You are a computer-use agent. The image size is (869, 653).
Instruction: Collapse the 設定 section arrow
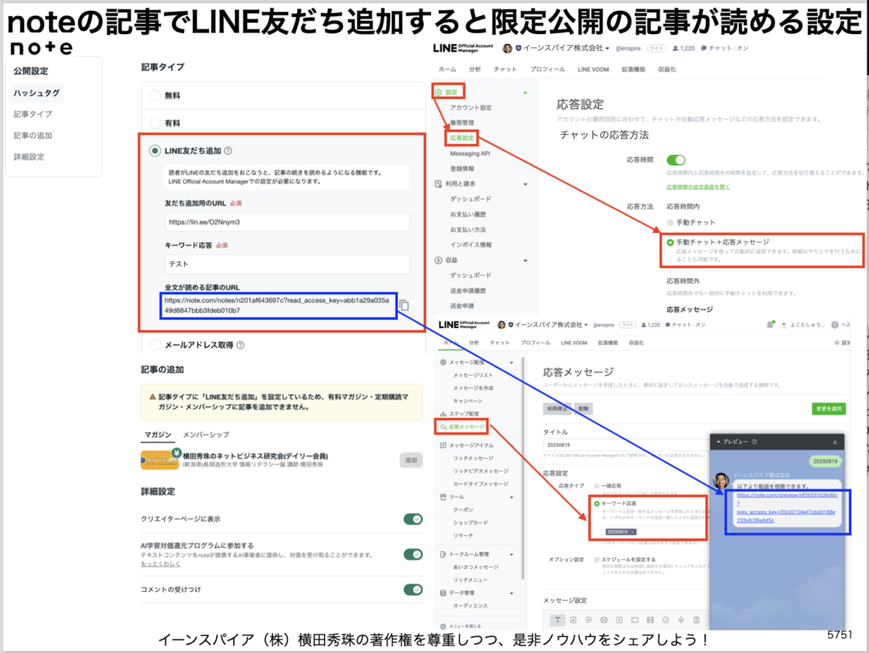click(x=524, y=92)
